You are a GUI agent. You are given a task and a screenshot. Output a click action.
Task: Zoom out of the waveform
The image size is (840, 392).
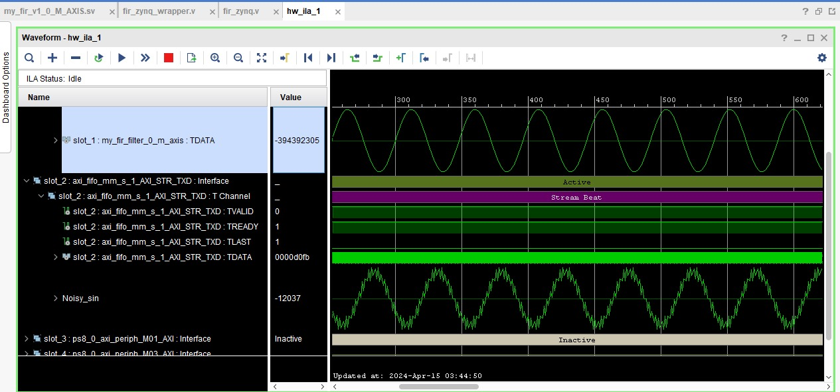[238, 58]
